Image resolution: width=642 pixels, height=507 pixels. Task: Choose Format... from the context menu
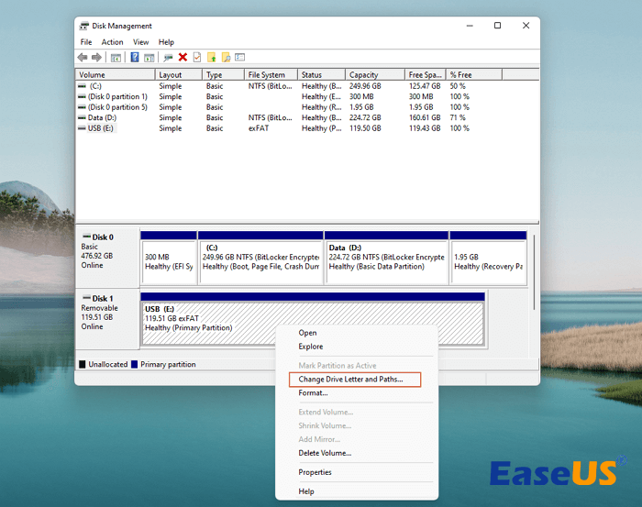(313, 393)
